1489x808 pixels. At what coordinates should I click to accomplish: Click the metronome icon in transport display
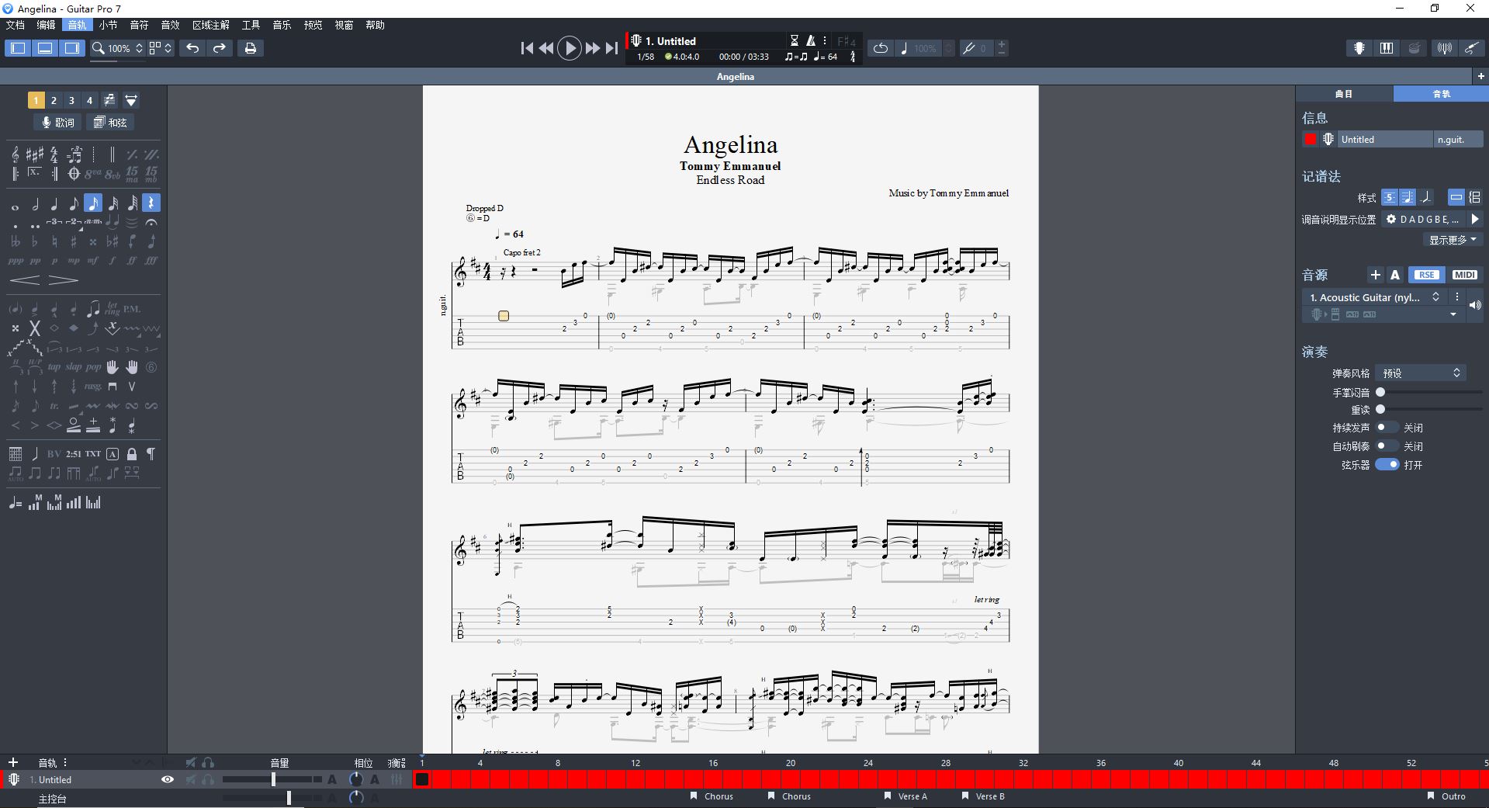pos(811,40)
